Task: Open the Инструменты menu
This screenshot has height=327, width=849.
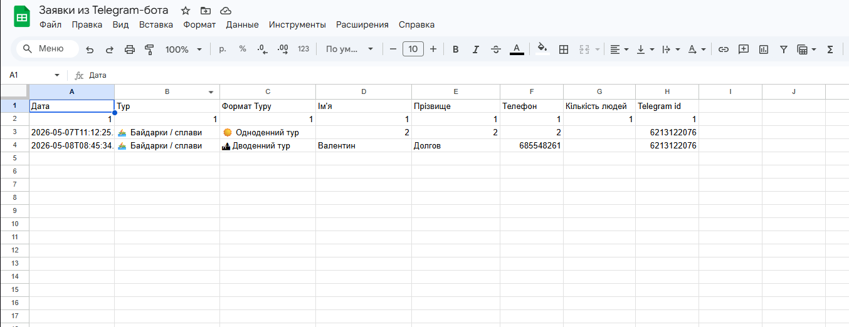Action: click(x=297, y=24)
